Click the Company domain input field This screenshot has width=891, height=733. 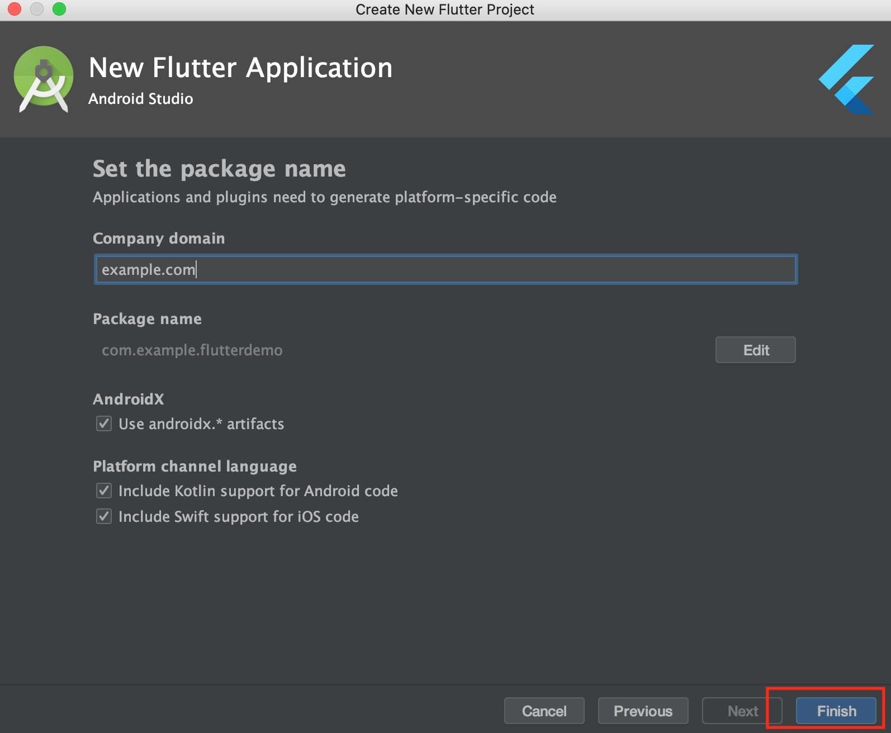[x=445, y=269]
